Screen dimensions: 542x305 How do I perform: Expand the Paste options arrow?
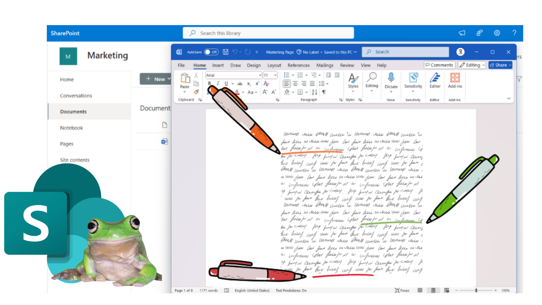pos(185,91)
